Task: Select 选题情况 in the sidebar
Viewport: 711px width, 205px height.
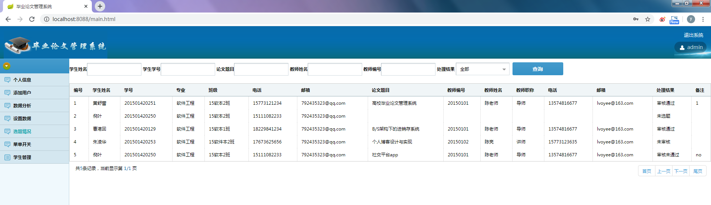Action: click(34, 131)
